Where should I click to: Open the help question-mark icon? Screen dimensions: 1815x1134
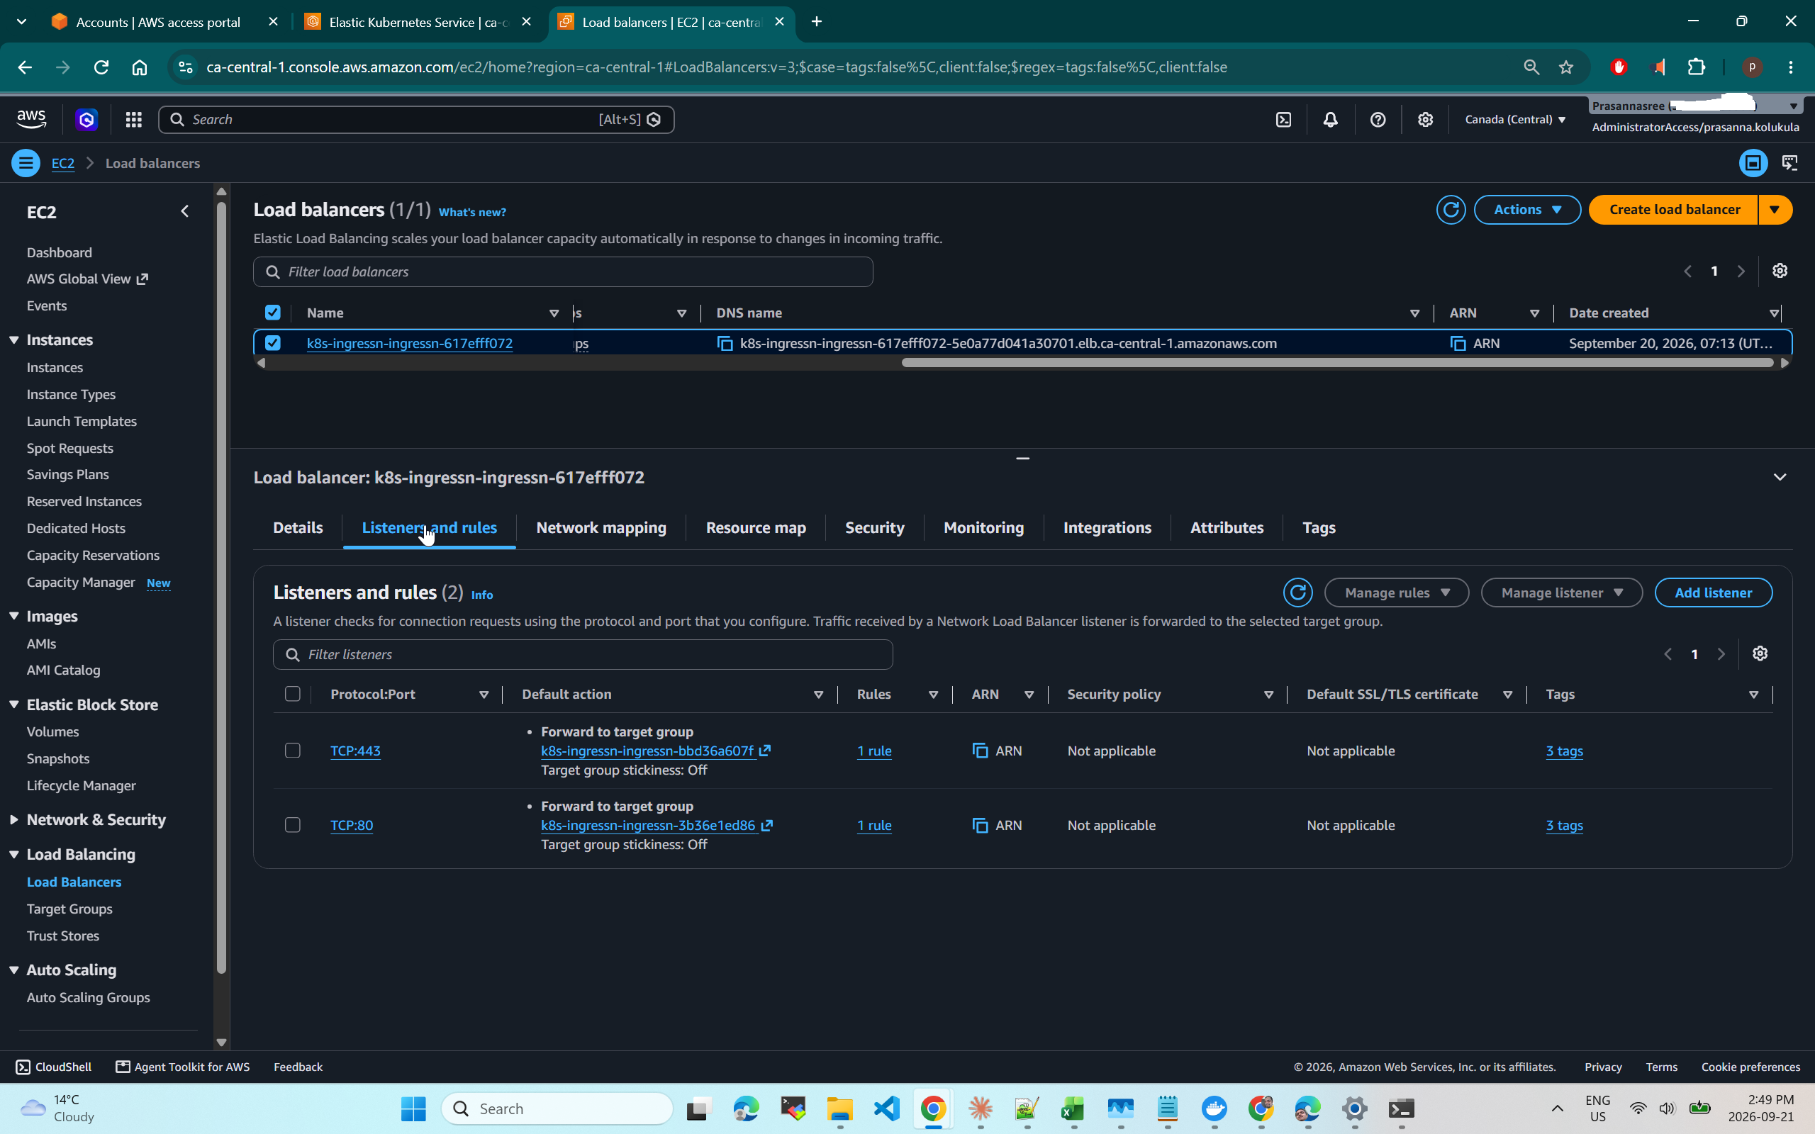(x=1378, y=119)
